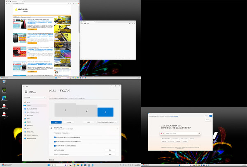This screenshot has width=247, height=167.
Task: Click システム breadcrumb in Settings header
Action: click(x=52, y=91)
